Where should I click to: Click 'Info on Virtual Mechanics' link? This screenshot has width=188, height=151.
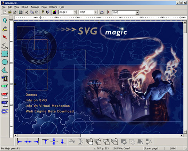point(48,106)
